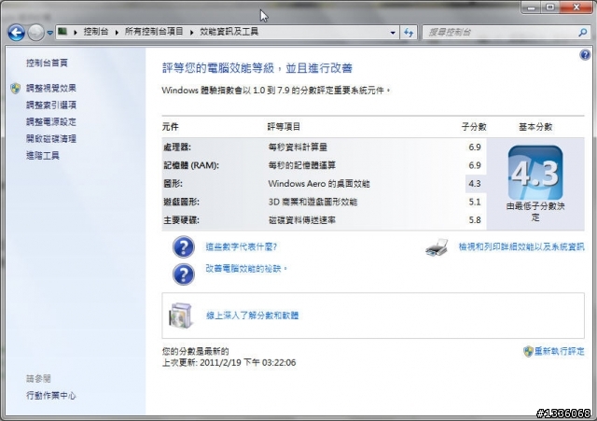Viewport: 597px width, 421px height.
Task: Click the refresh button beside address bar
Action: click(x=409, y=33)
